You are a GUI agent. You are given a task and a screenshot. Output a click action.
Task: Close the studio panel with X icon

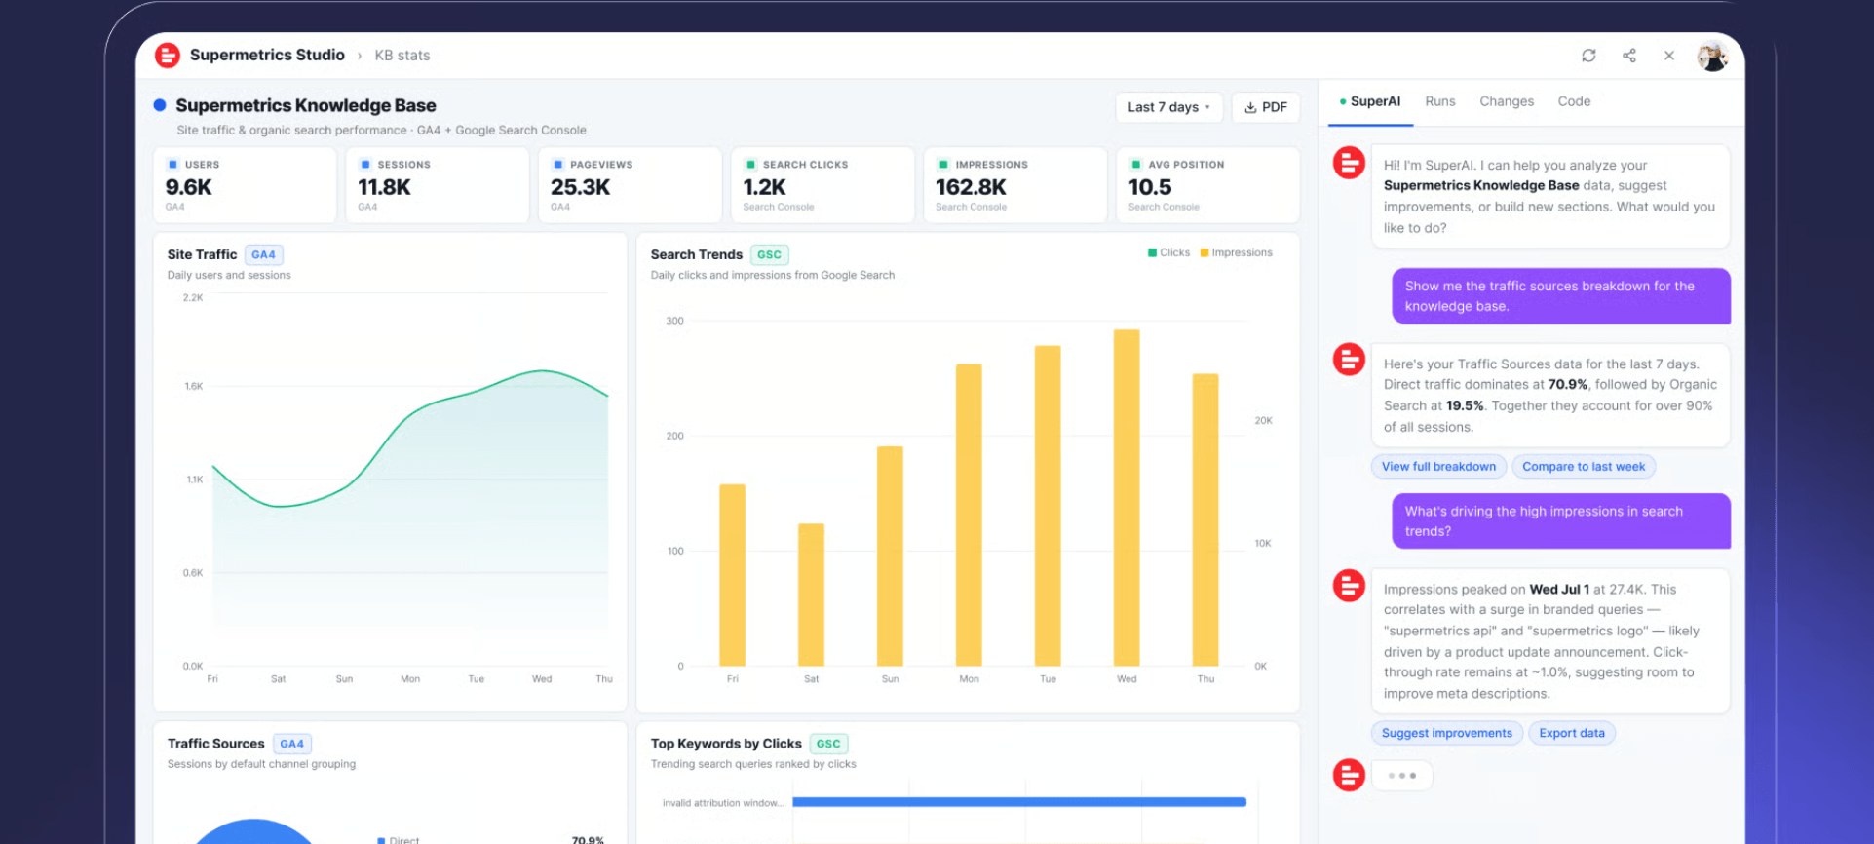click(1669, 56)
